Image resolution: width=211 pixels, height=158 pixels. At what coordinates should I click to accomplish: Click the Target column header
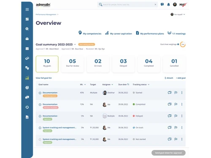point(93,85)
